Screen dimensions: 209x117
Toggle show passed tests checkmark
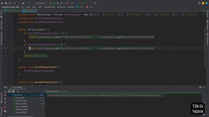pyautogui.click(x=9, y=91)
